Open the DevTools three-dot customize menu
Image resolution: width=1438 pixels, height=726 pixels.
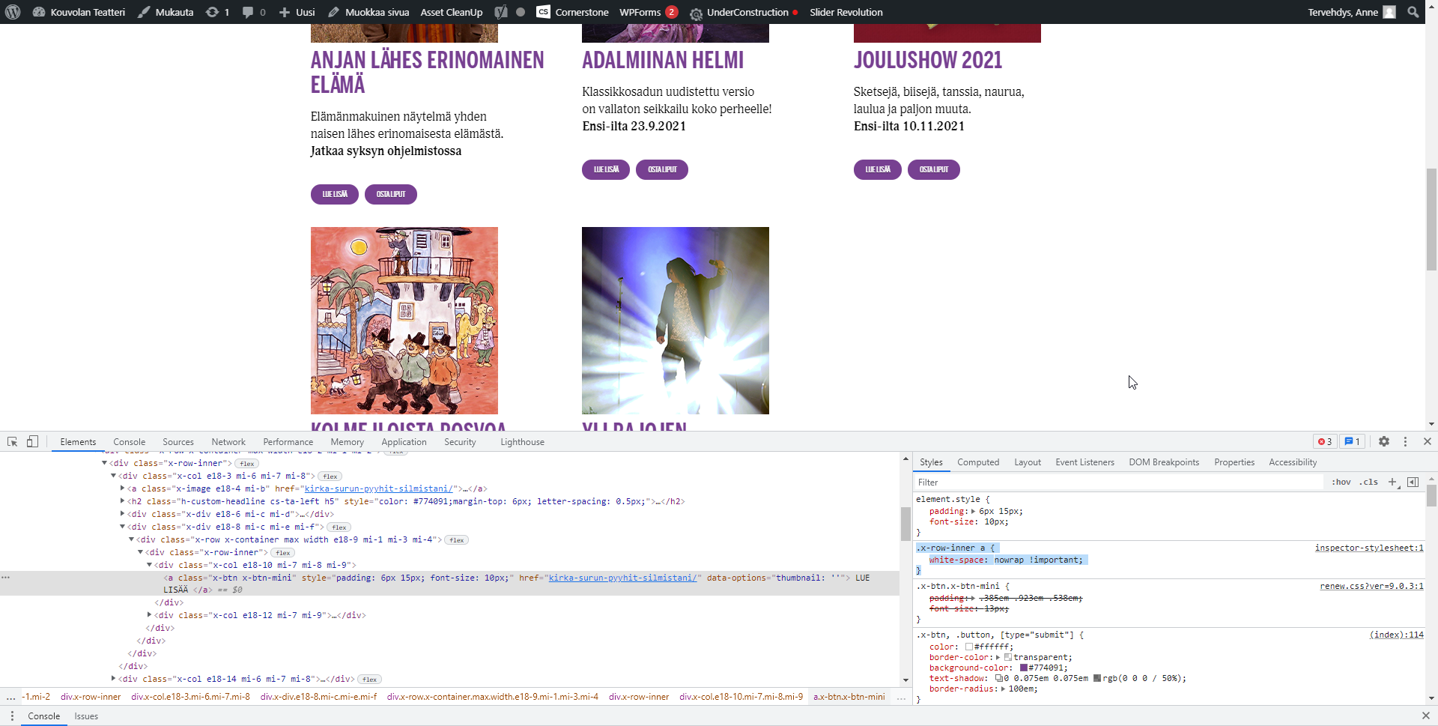click(1405, 442)
